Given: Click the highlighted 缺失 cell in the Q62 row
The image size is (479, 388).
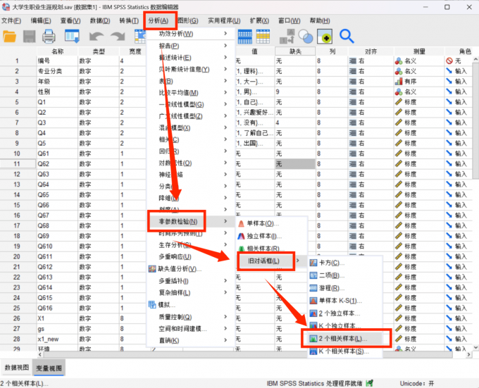Looking at the screenshot, I should pos(295,164).
